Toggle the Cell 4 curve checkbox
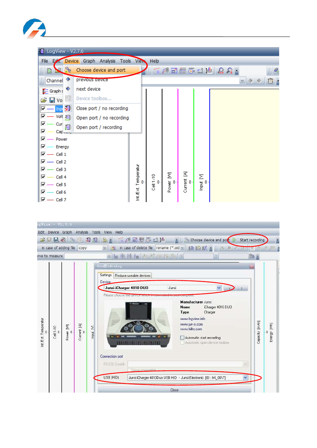317x448 pixels. click(x=43, y=177)
